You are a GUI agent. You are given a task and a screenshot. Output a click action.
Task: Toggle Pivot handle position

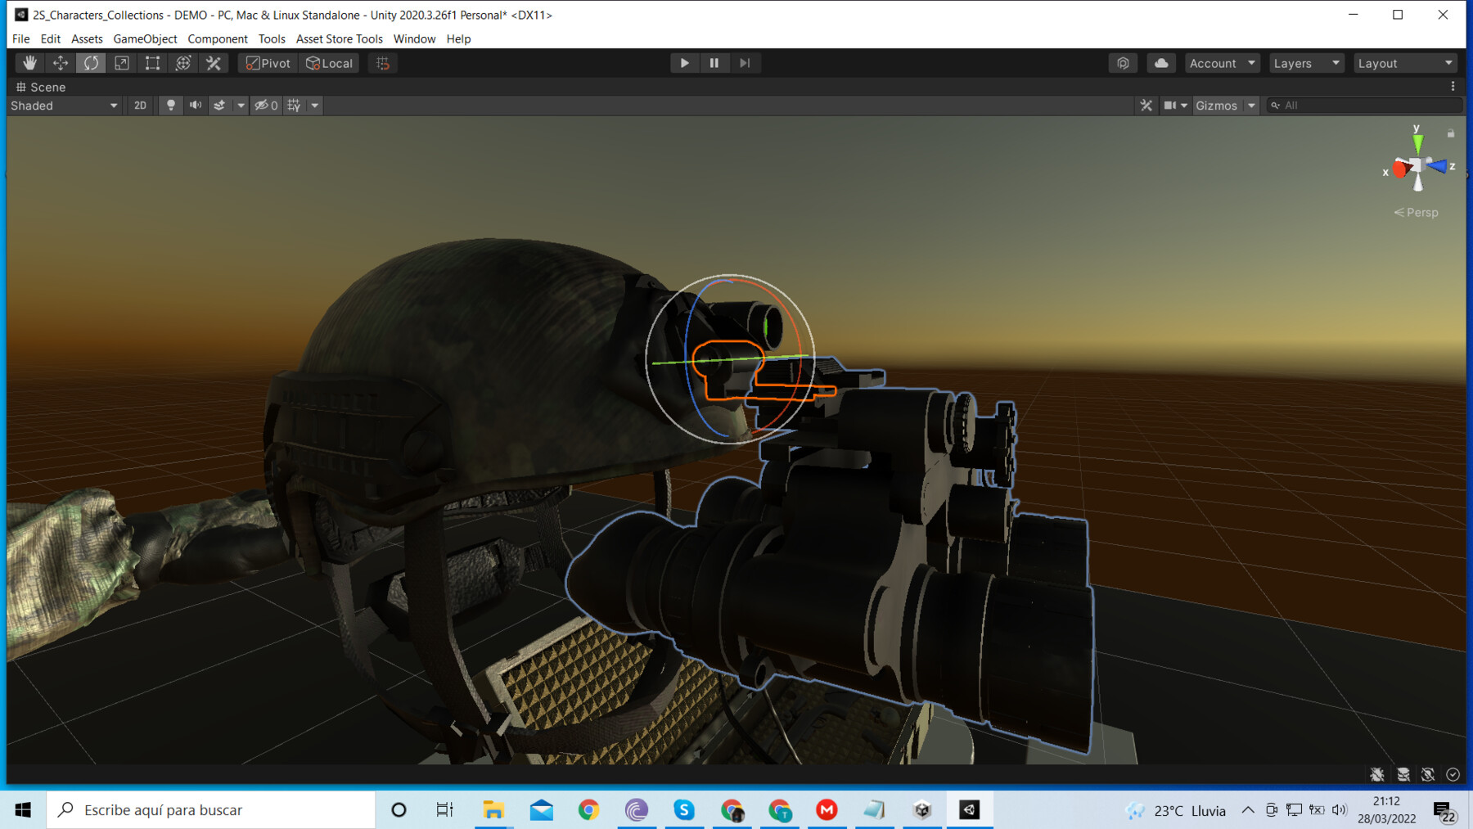[x=268, y=63]
